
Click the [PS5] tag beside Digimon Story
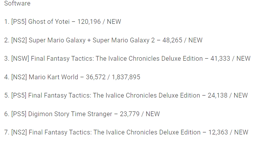[19, 114]
